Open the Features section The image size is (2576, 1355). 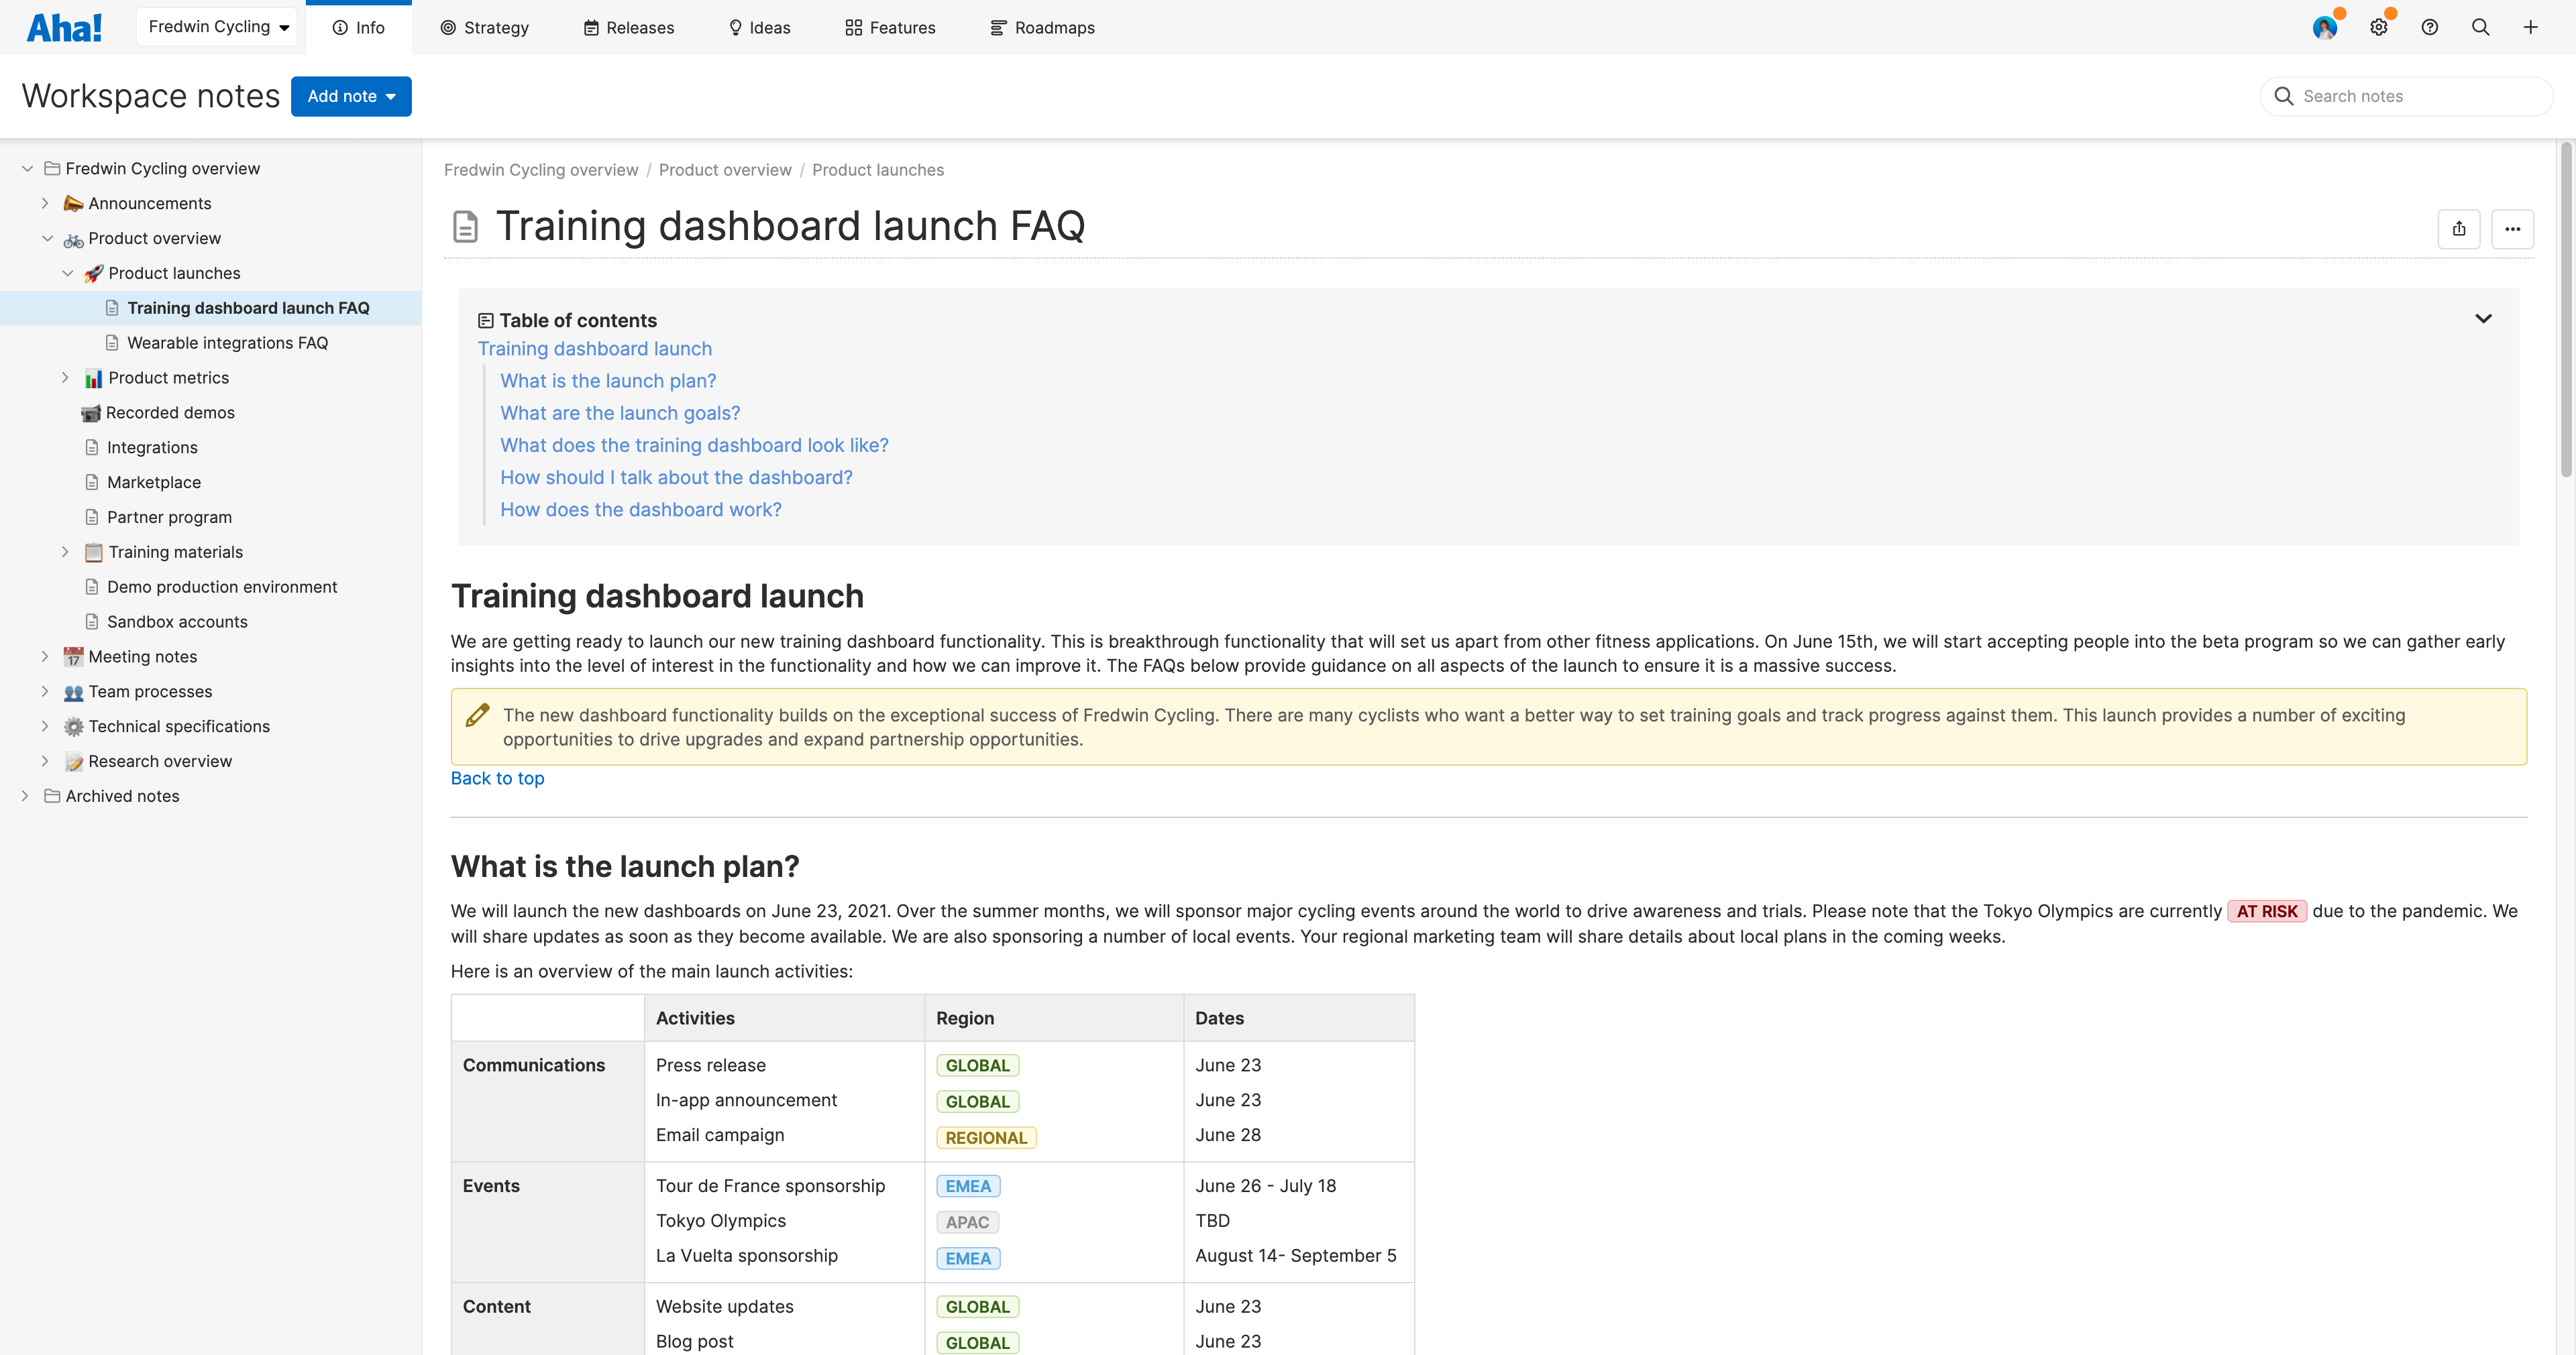[x=889, y=27]
